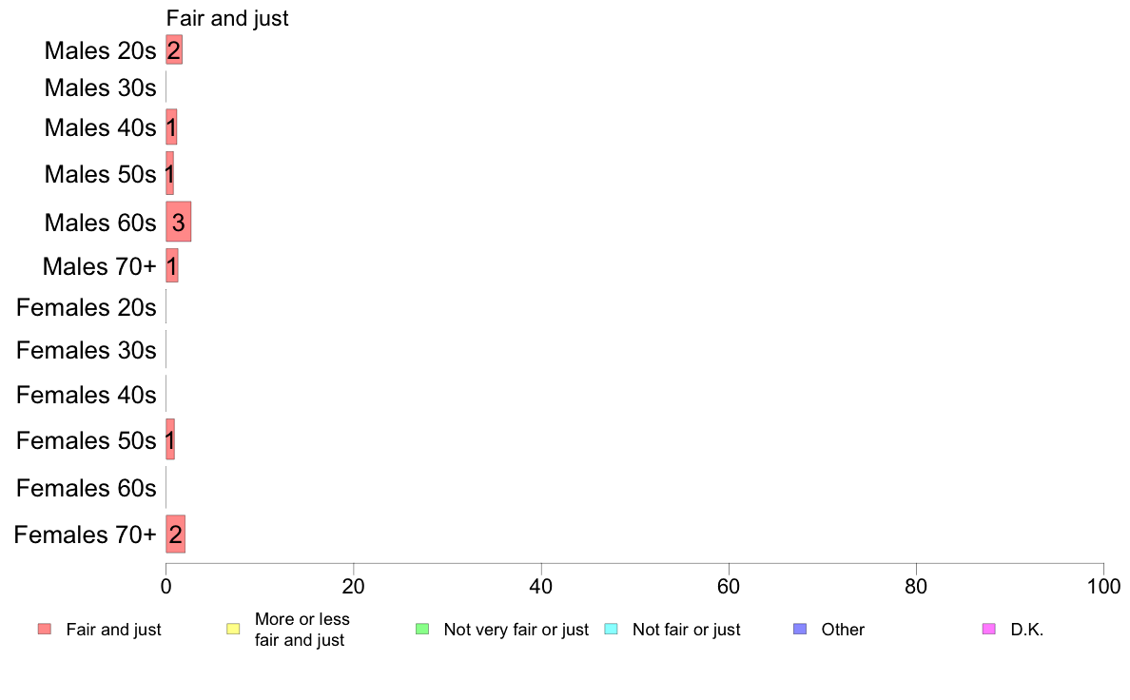Click the yellow More or less fair swatch
The image size is (1130, 700).
233,629
